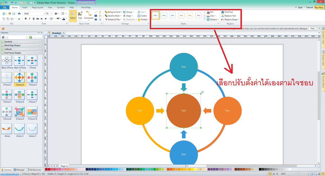Select the rectangle shape tool
This screenshot has width=325, height=176.
click(x=96, y=16)
